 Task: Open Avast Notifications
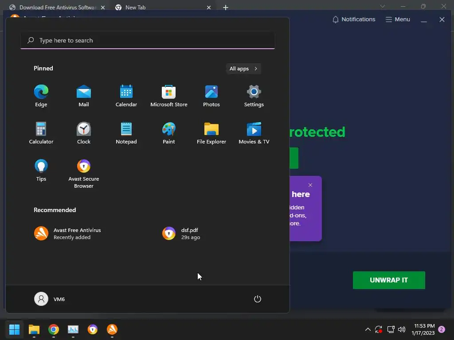[x=354, y=19]
